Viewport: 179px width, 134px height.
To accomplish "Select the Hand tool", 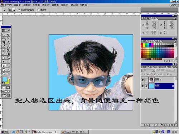I will (x=4, y=74).
